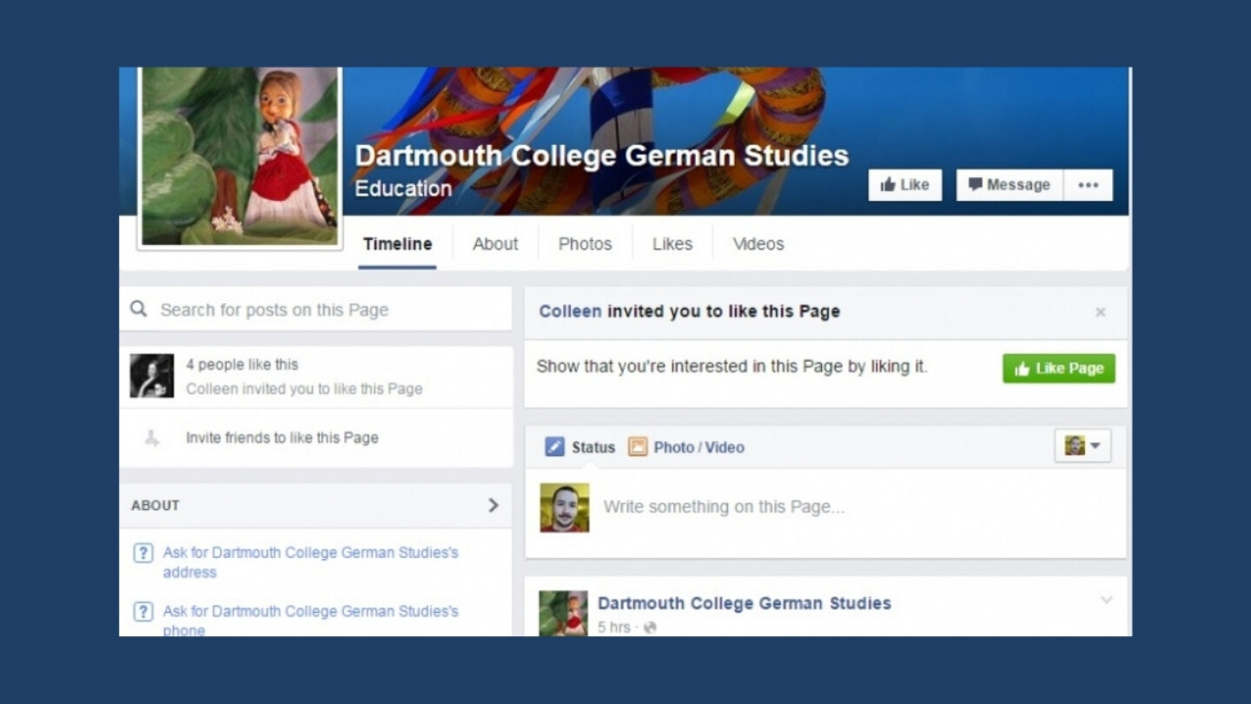Viewport: 1251px width, 704px height.
Task: Click the Colleen name link
Action: coord(570,311)
